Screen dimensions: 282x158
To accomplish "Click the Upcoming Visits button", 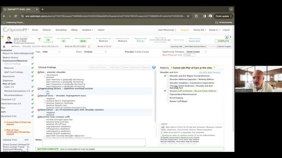I will point(177,47).
